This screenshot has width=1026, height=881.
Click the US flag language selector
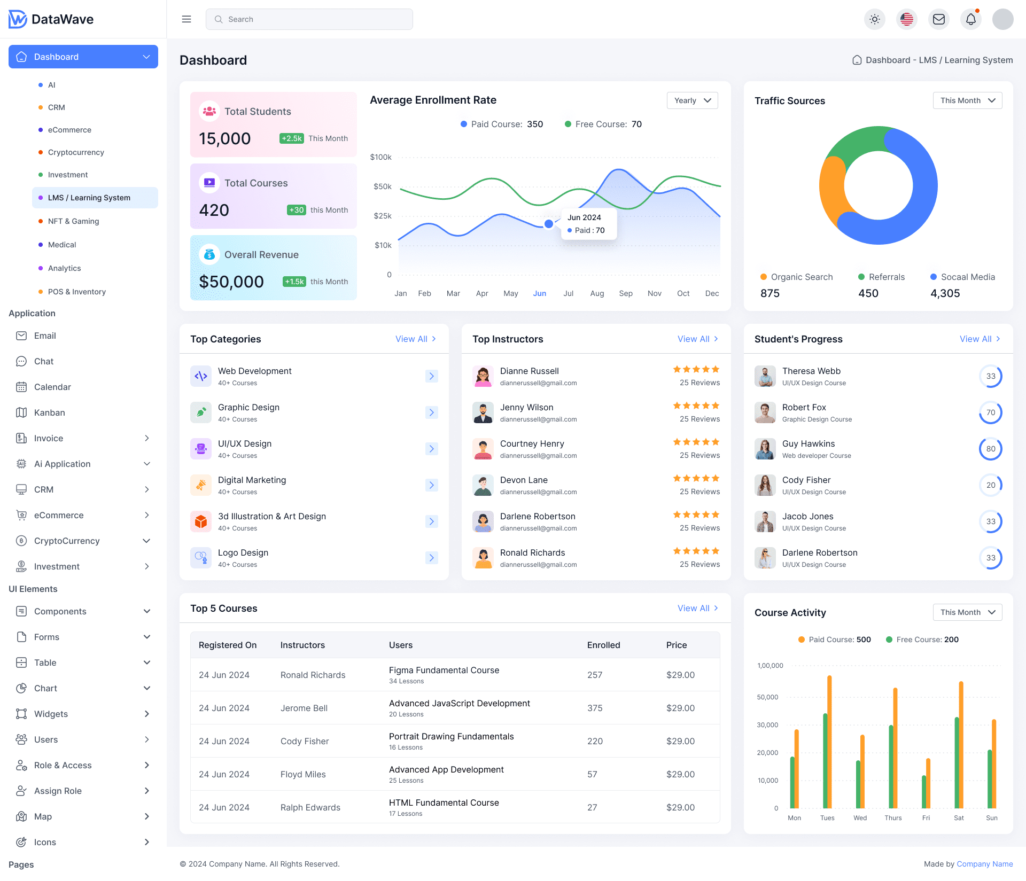(x=907, y=19)
